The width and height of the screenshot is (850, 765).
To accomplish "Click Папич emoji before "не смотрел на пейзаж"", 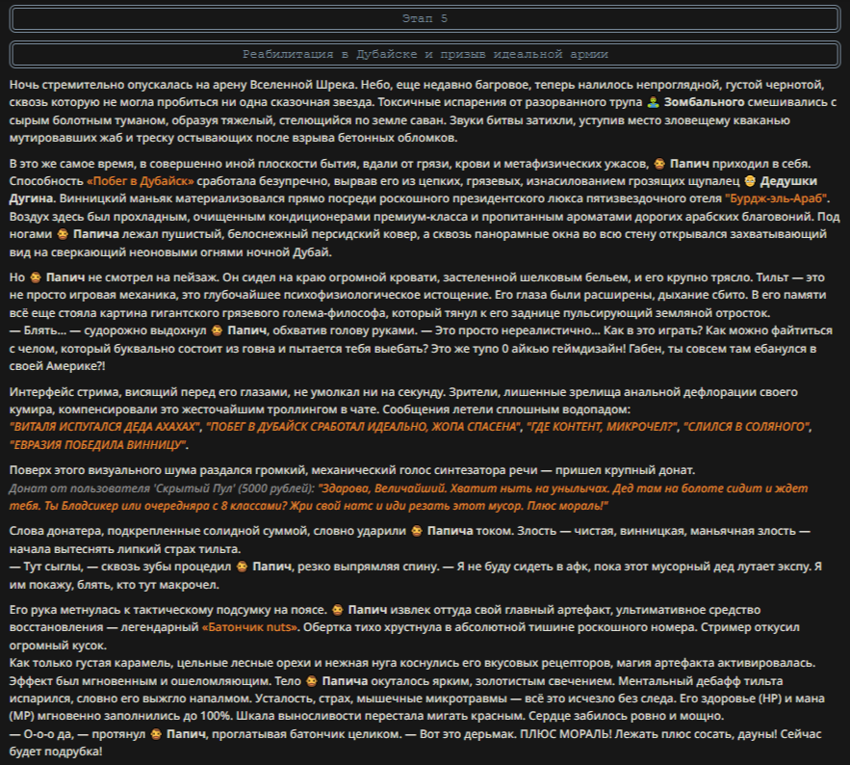I will [36, 277].
